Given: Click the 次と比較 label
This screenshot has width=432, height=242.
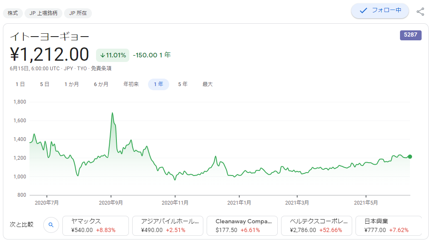Looking at the screenshot, I should 22,225.
